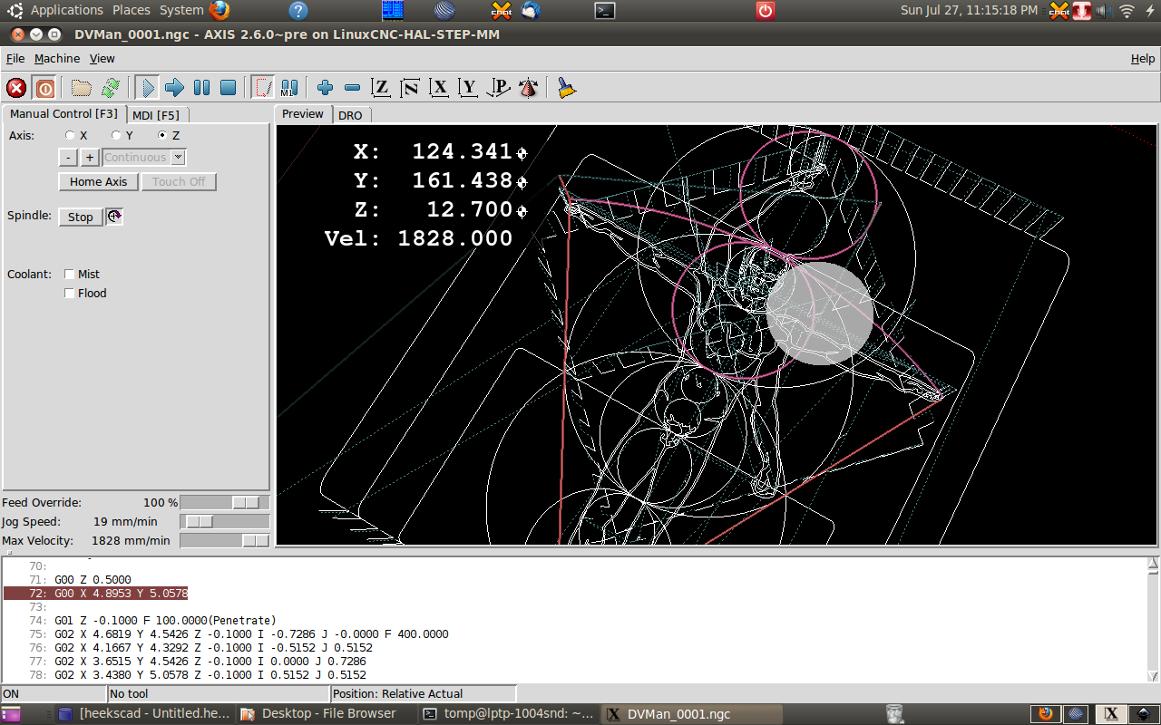Click the "Position: Relative Actual" status entry
1161x725 pixels.
[x=424, y=693]
